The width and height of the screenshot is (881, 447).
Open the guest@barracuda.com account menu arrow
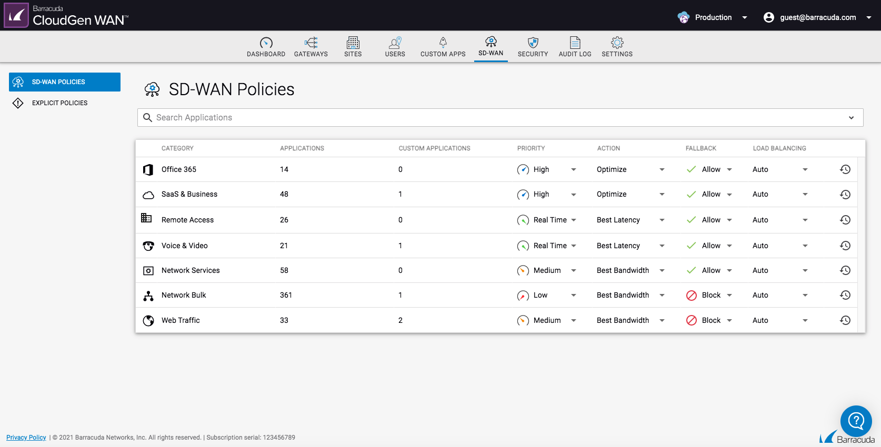[x=869, y=17]
